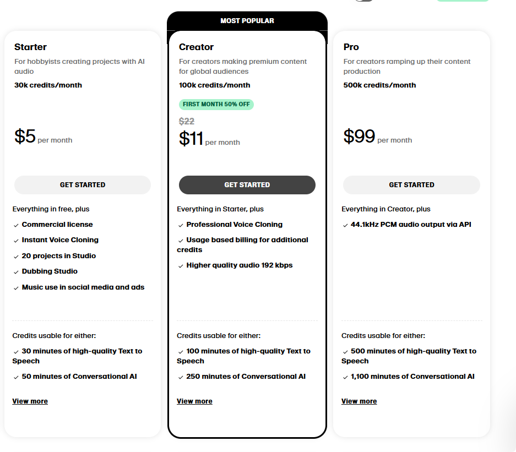Click the struck-through $22 price

[187, 122]
